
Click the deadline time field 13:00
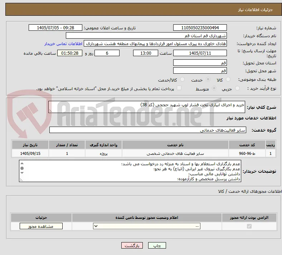tap(146, 53)
